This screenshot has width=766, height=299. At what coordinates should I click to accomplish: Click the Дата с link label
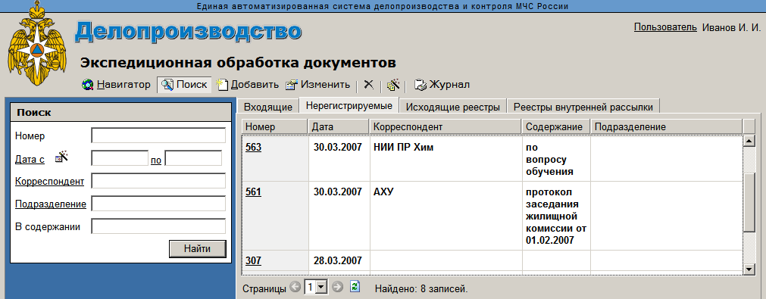[30, 160]
